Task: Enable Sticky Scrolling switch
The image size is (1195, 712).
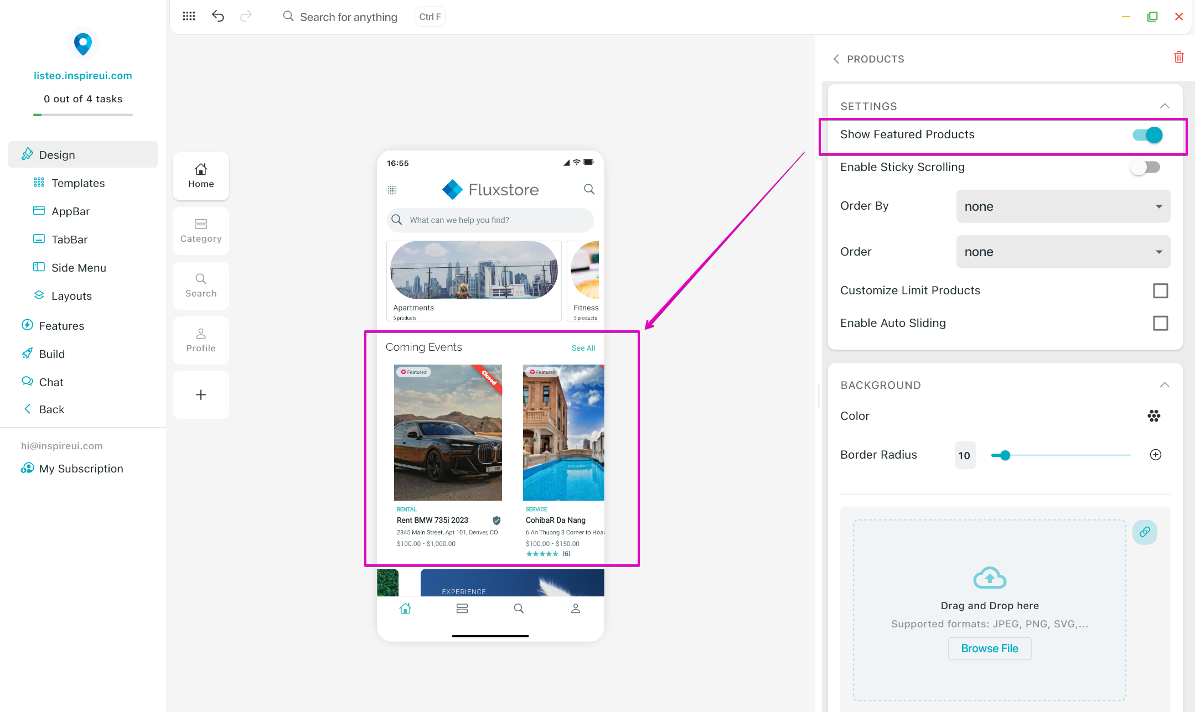Action: click(x=1145, y=167)
